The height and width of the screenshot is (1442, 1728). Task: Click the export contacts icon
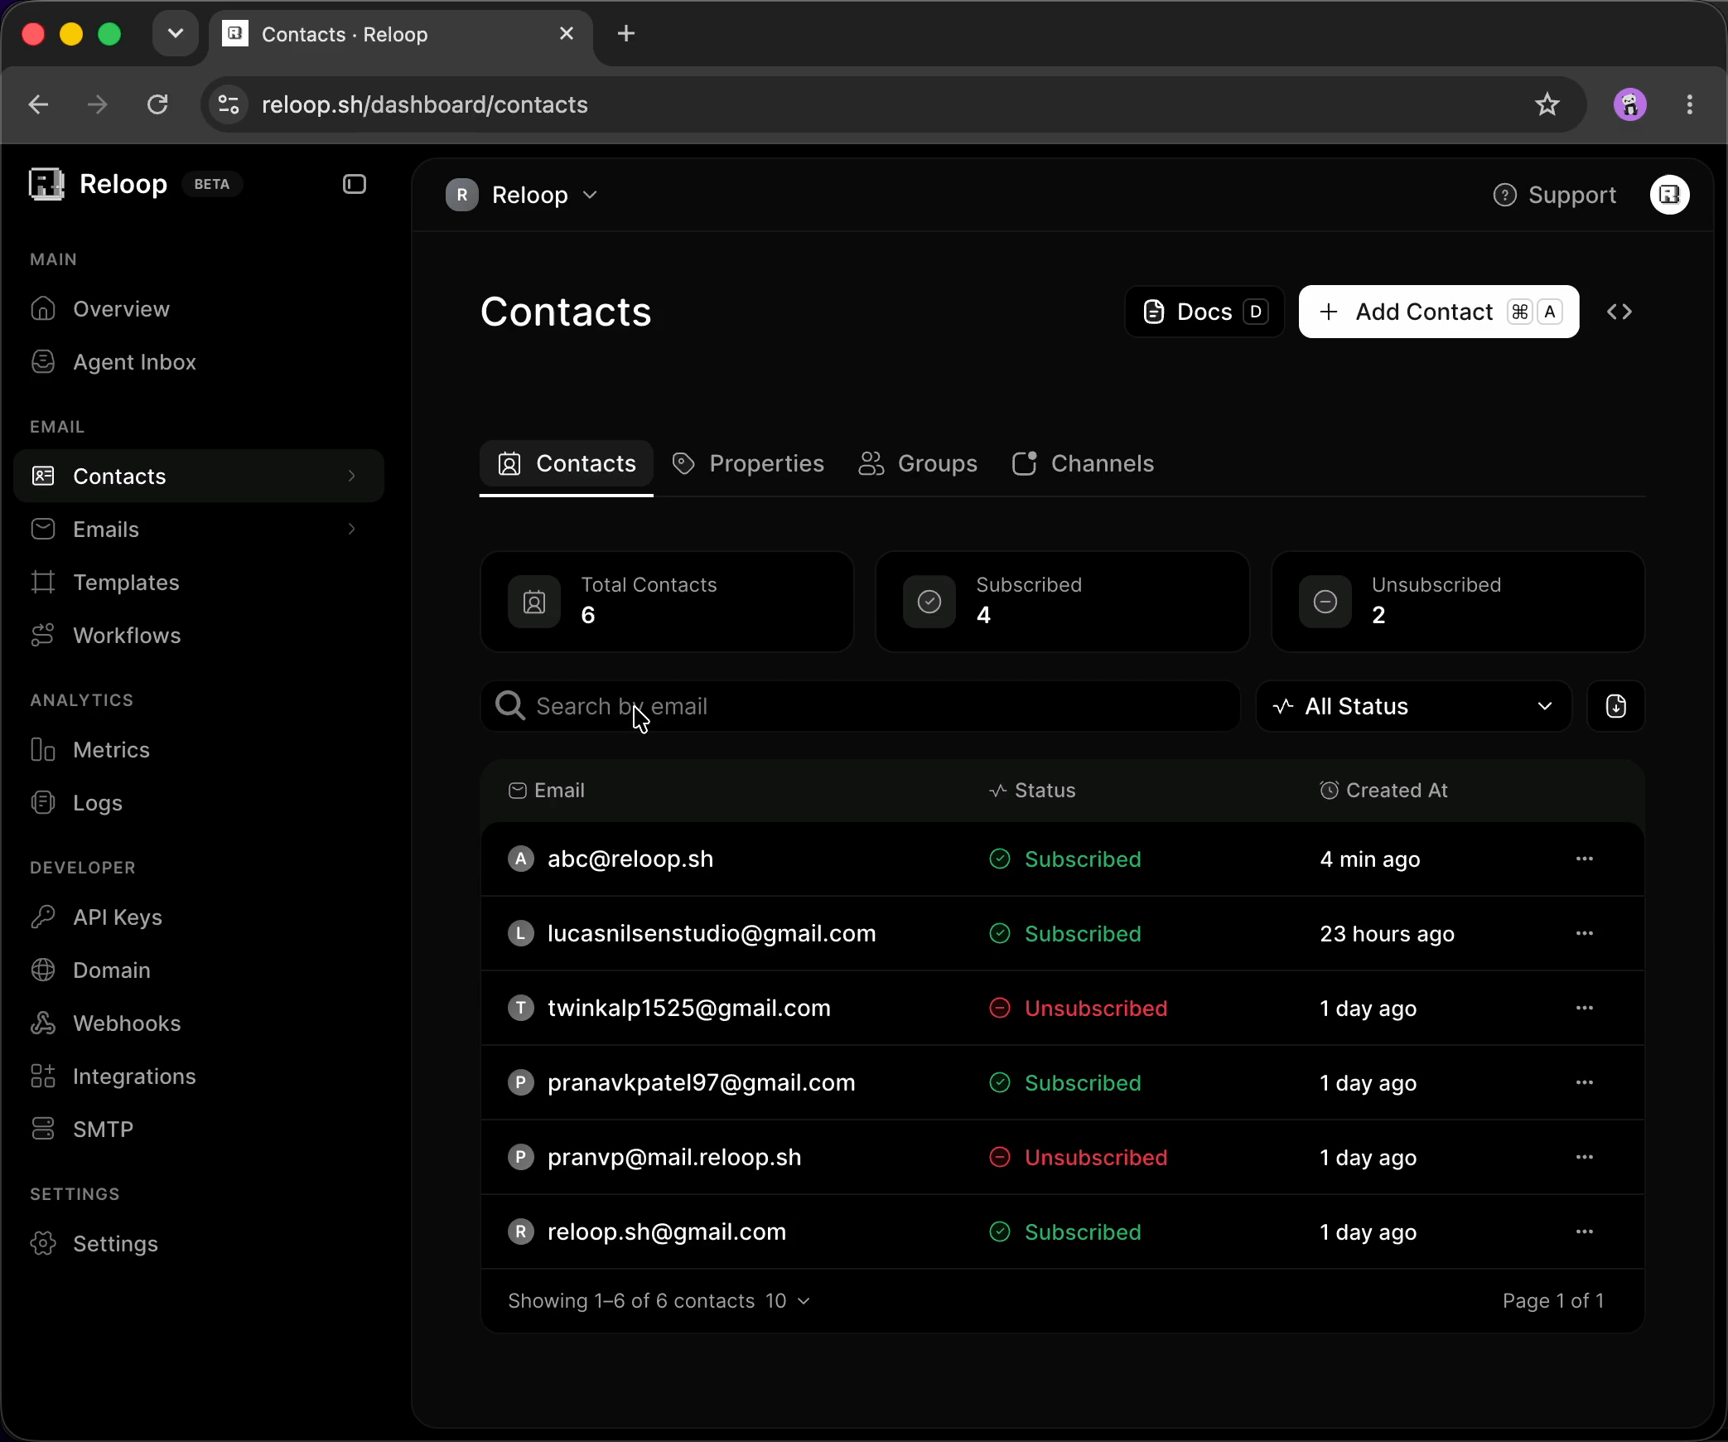click(x=1615, y=706)
